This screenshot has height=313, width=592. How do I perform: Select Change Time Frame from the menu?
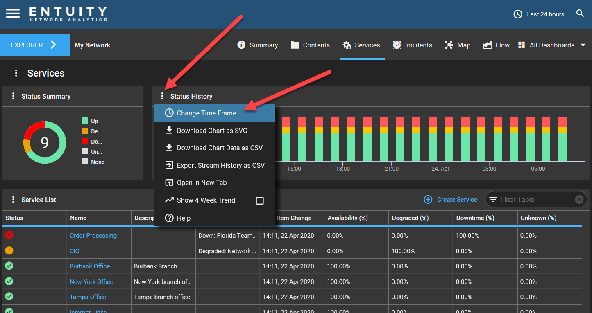pyautogui.click(x=206, y=113)
